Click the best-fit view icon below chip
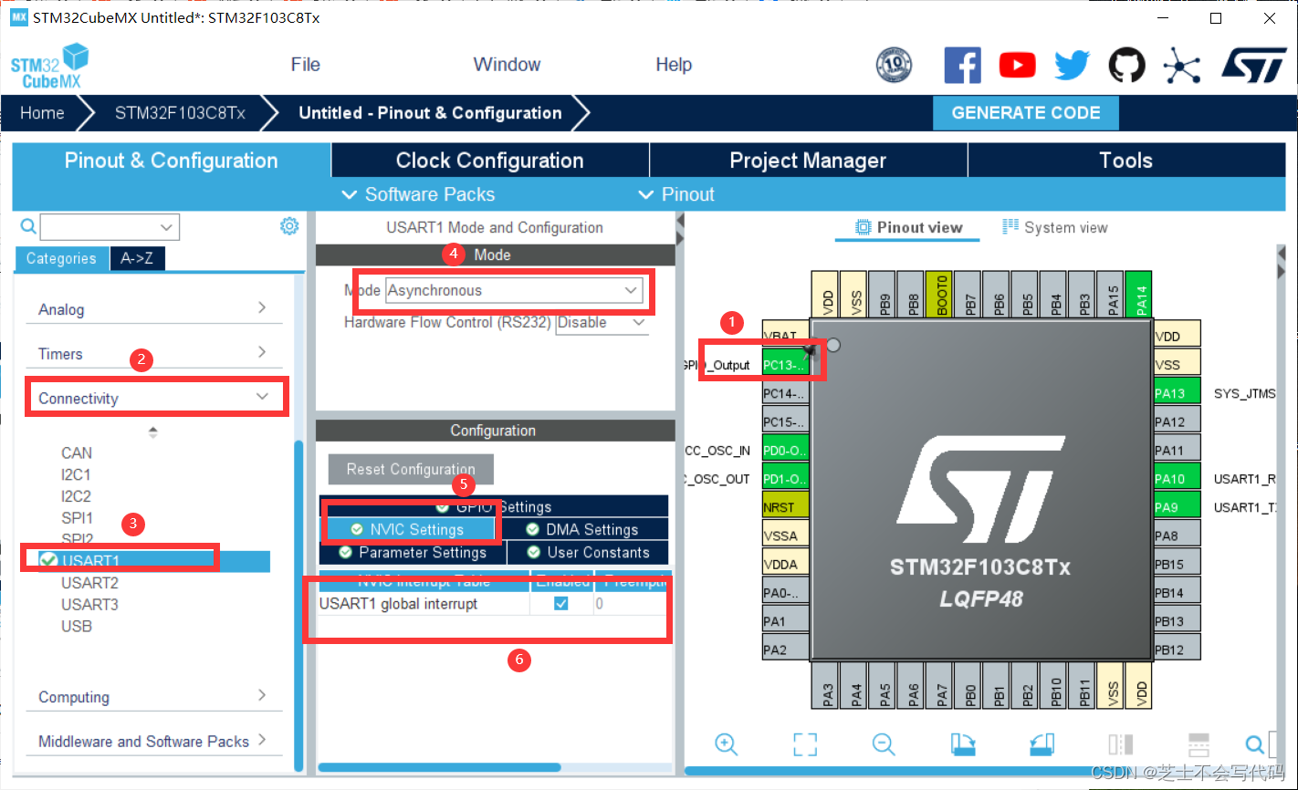 click(804, 744)
